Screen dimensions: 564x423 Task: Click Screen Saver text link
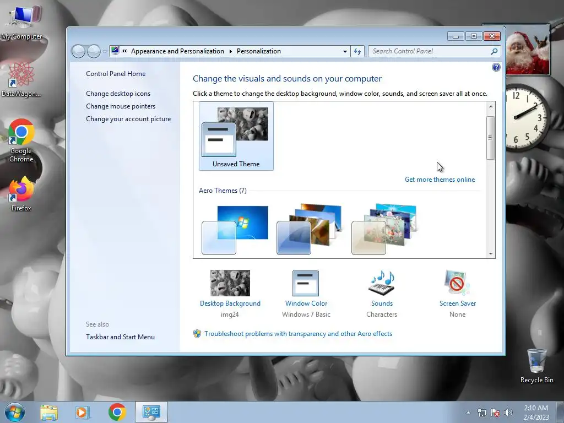point(457,303)
